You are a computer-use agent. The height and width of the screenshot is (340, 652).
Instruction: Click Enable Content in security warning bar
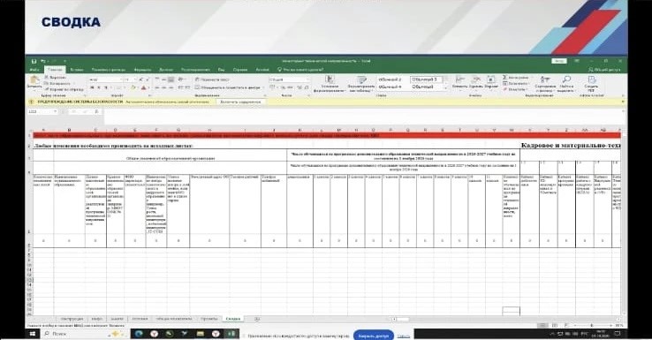tap(240, 102)
